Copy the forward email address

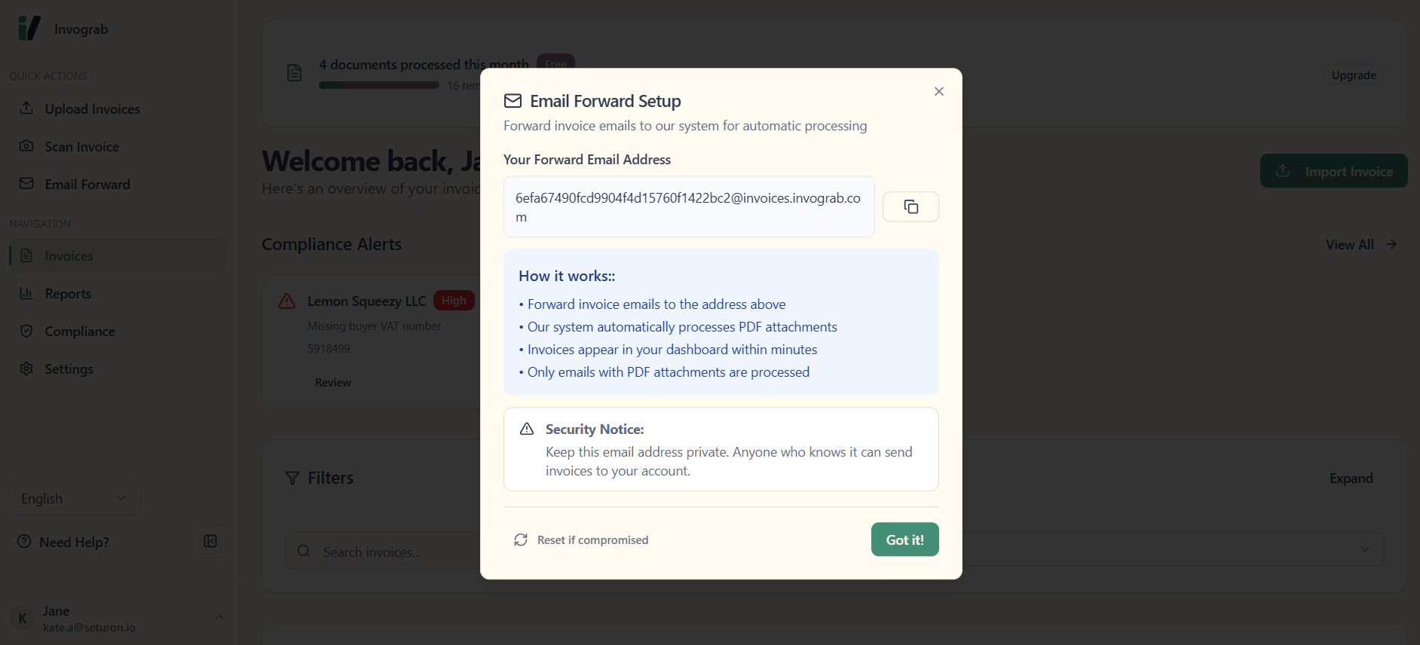tap(910, 206)
